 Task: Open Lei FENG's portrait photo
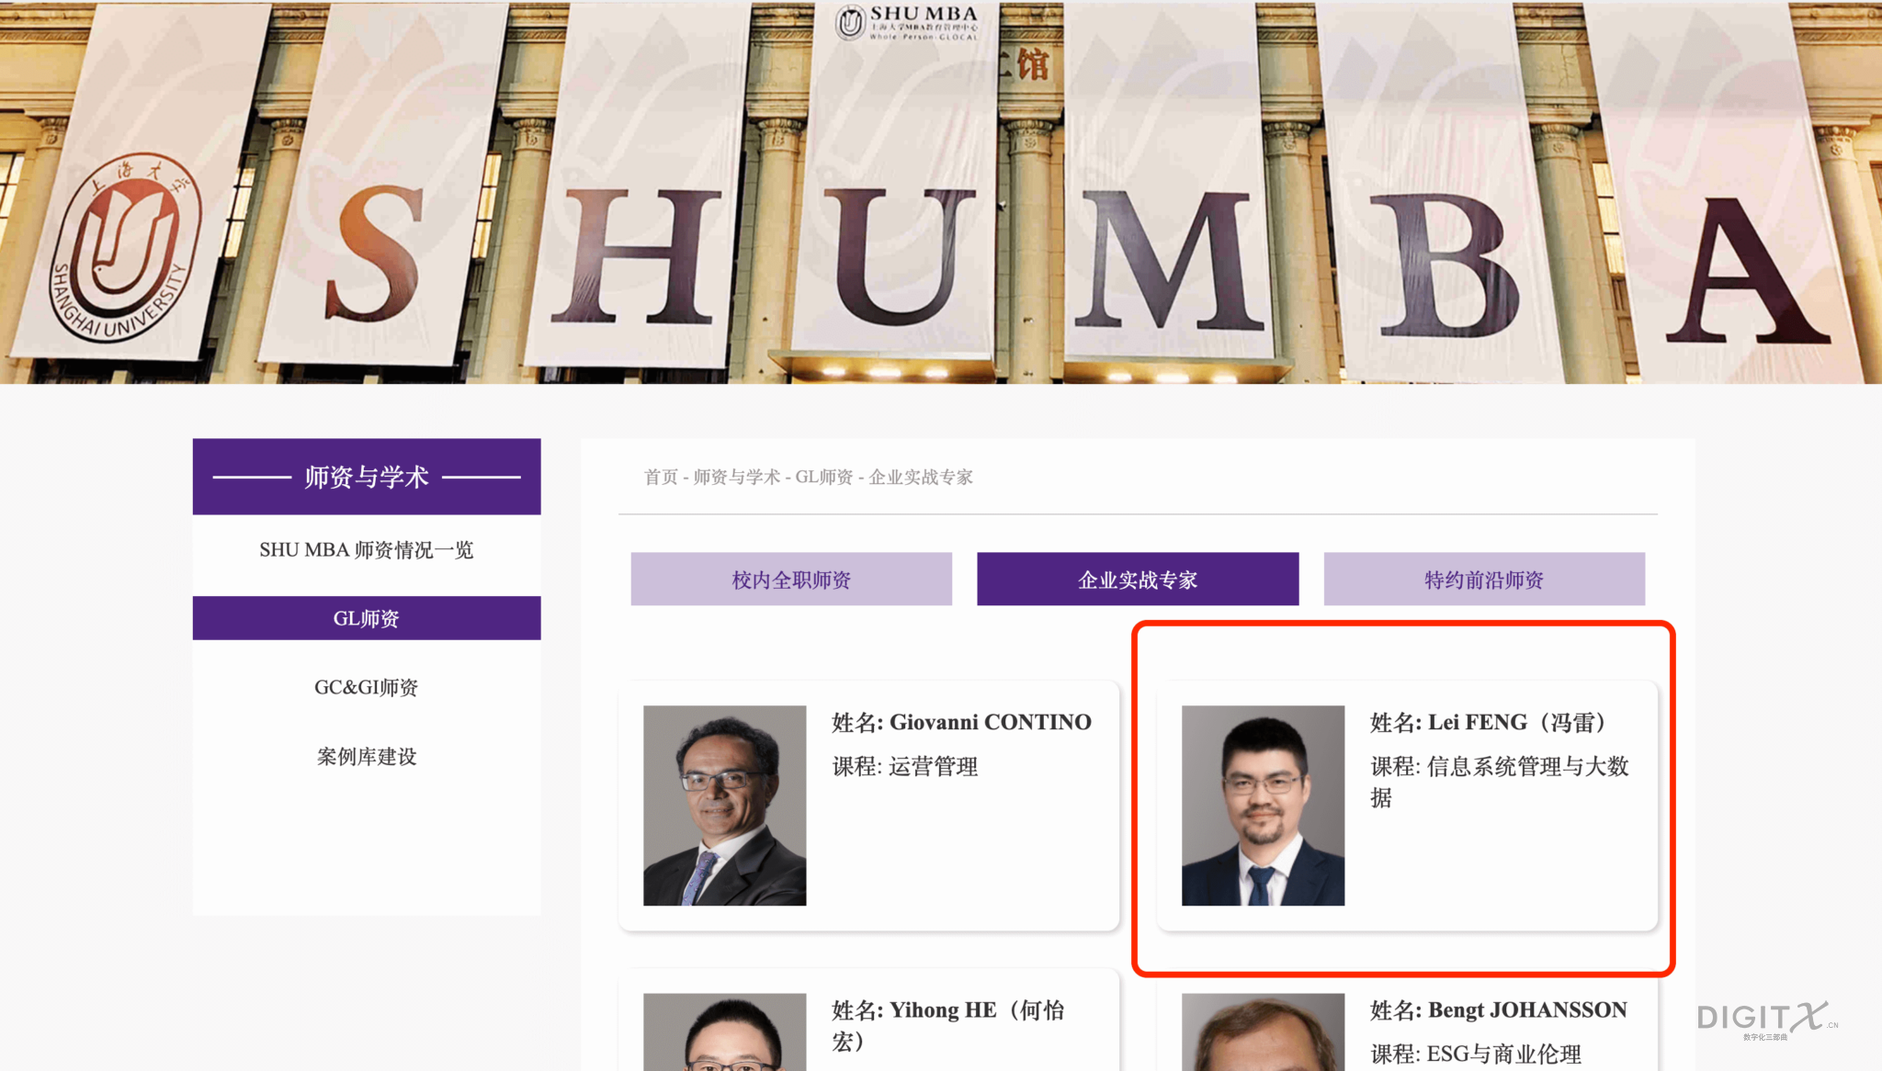click(1263, 806)
